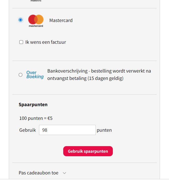The height and width of the screenshot is (180, 169).
Task: Click the '(15 dagen geldig)' text
Action: (x=106, y=78)
